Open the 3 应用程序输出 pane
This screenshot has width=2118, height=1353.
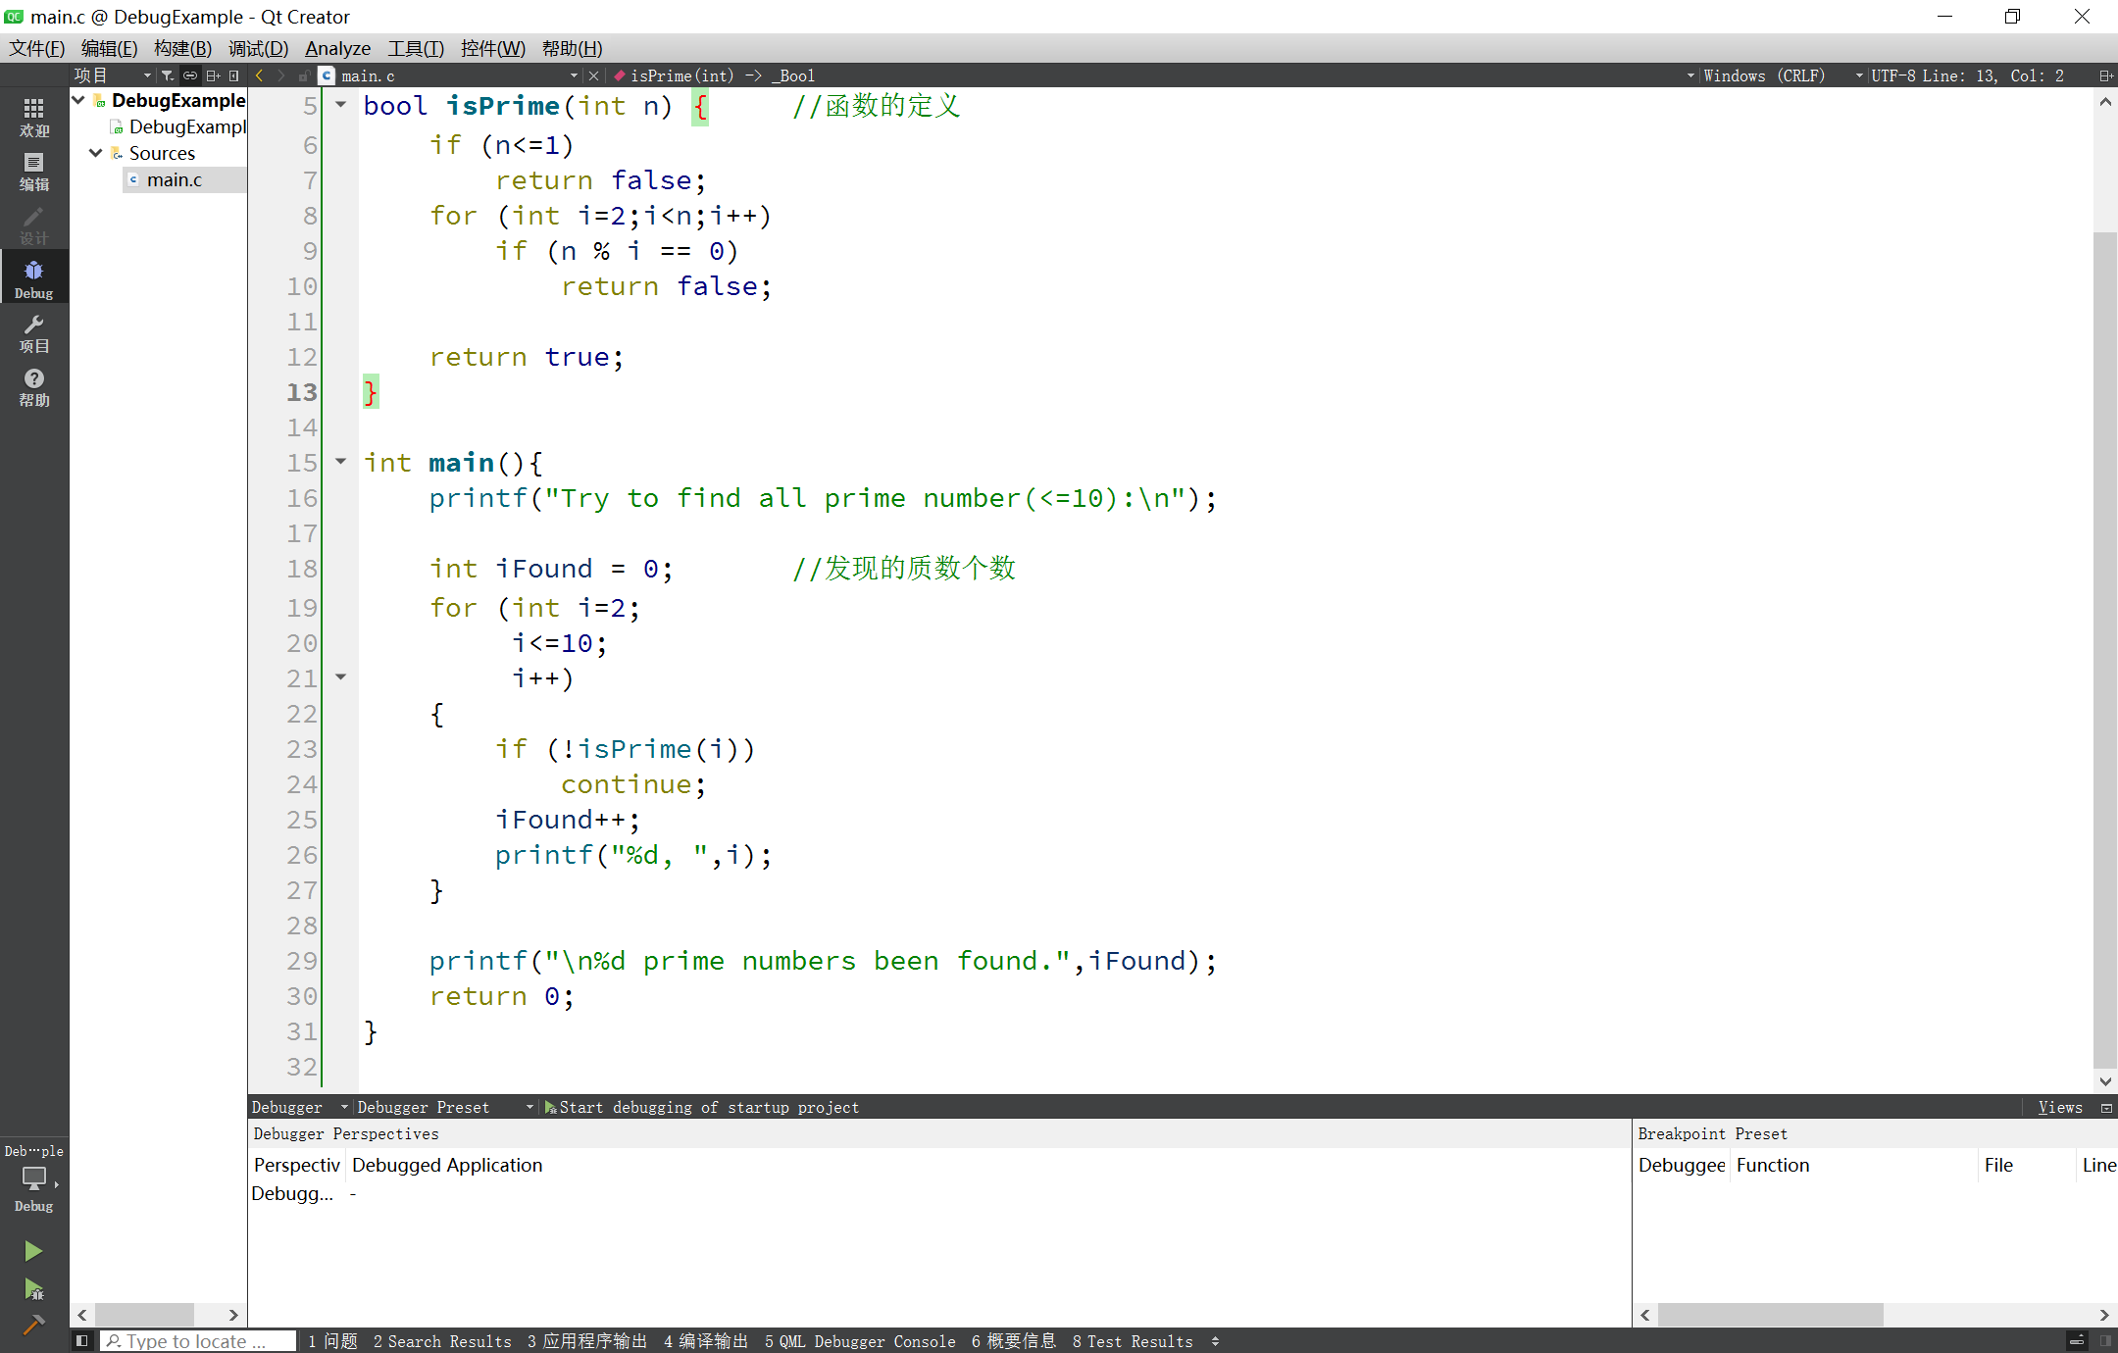[586, 1340]
